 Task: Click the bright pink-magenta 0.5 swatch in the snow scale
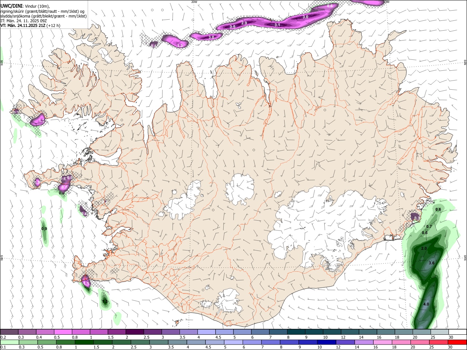pos(63,332)
